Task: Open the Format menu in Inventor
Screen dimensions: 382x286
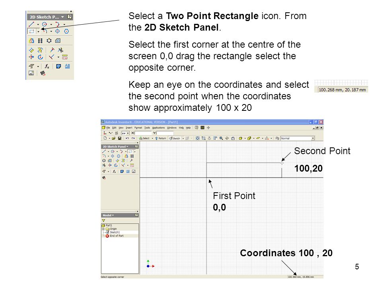Action: 138,128
